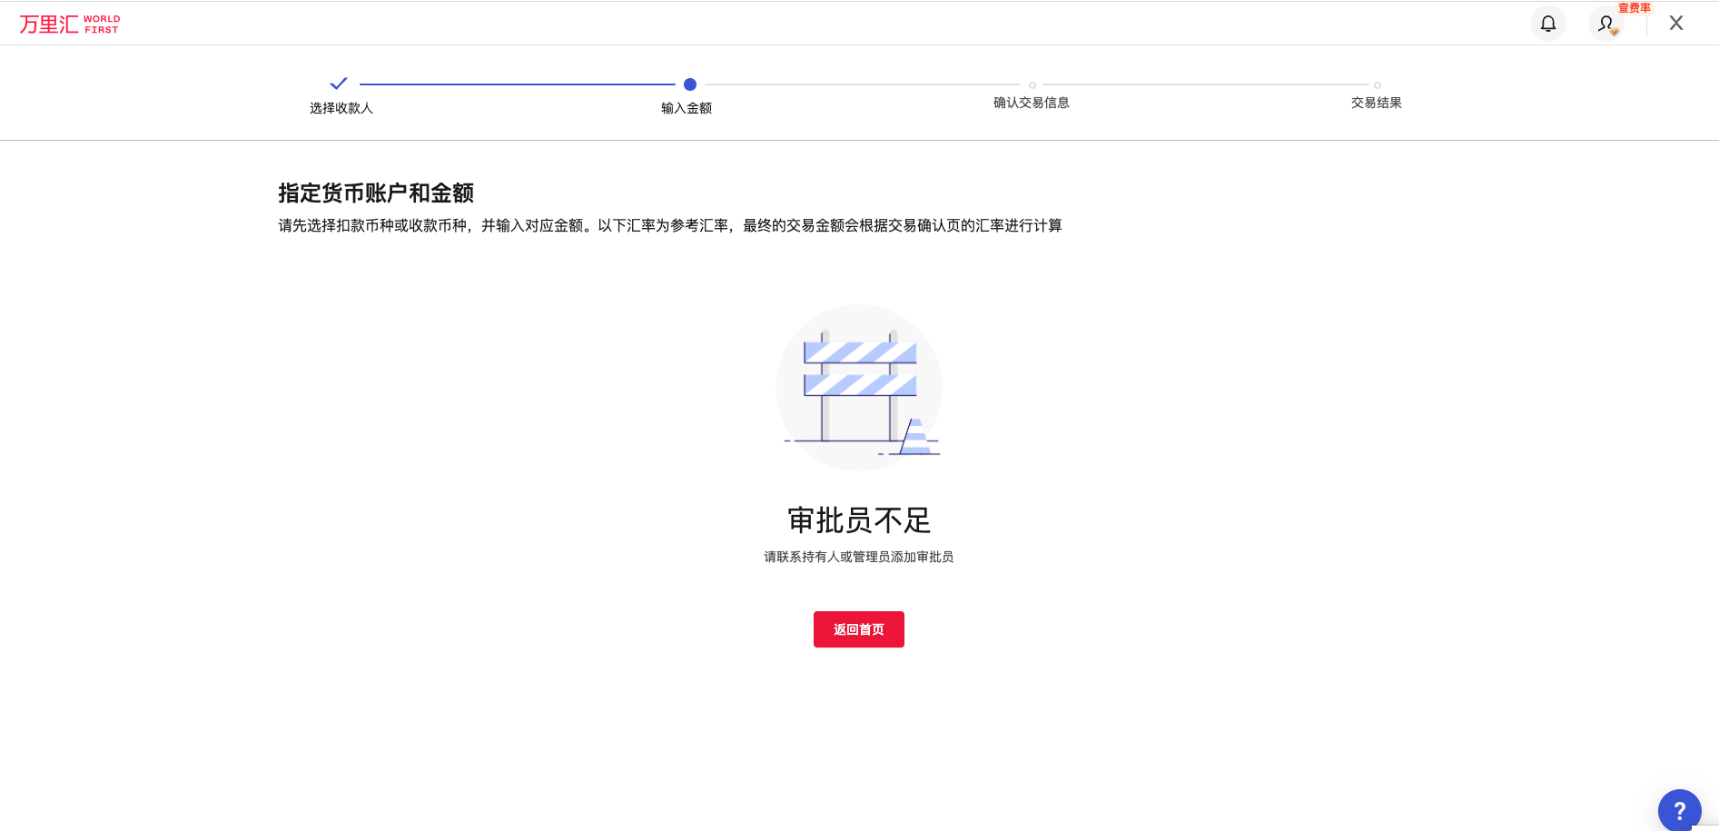Click the user avatar account icon
Viewport: 1719px width, 831px height.
(1605, 25)
